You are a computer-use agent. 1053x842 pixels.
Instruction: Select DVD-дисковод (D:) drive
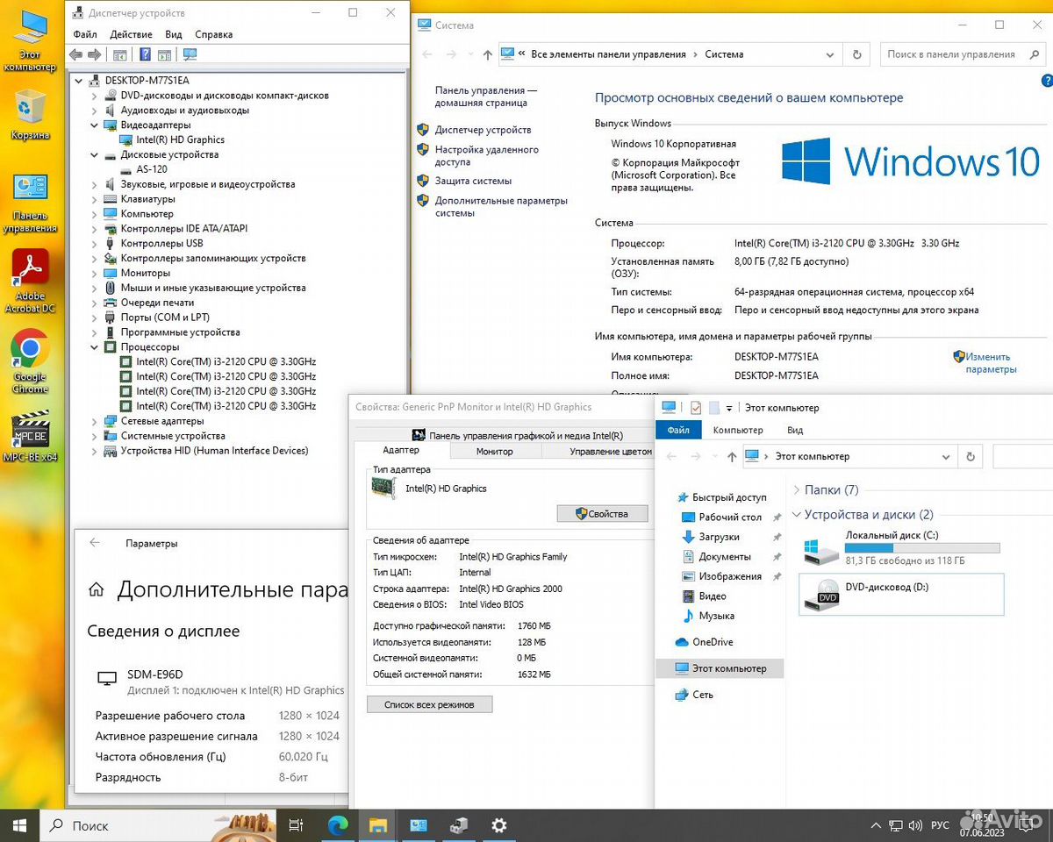[901, 595]
